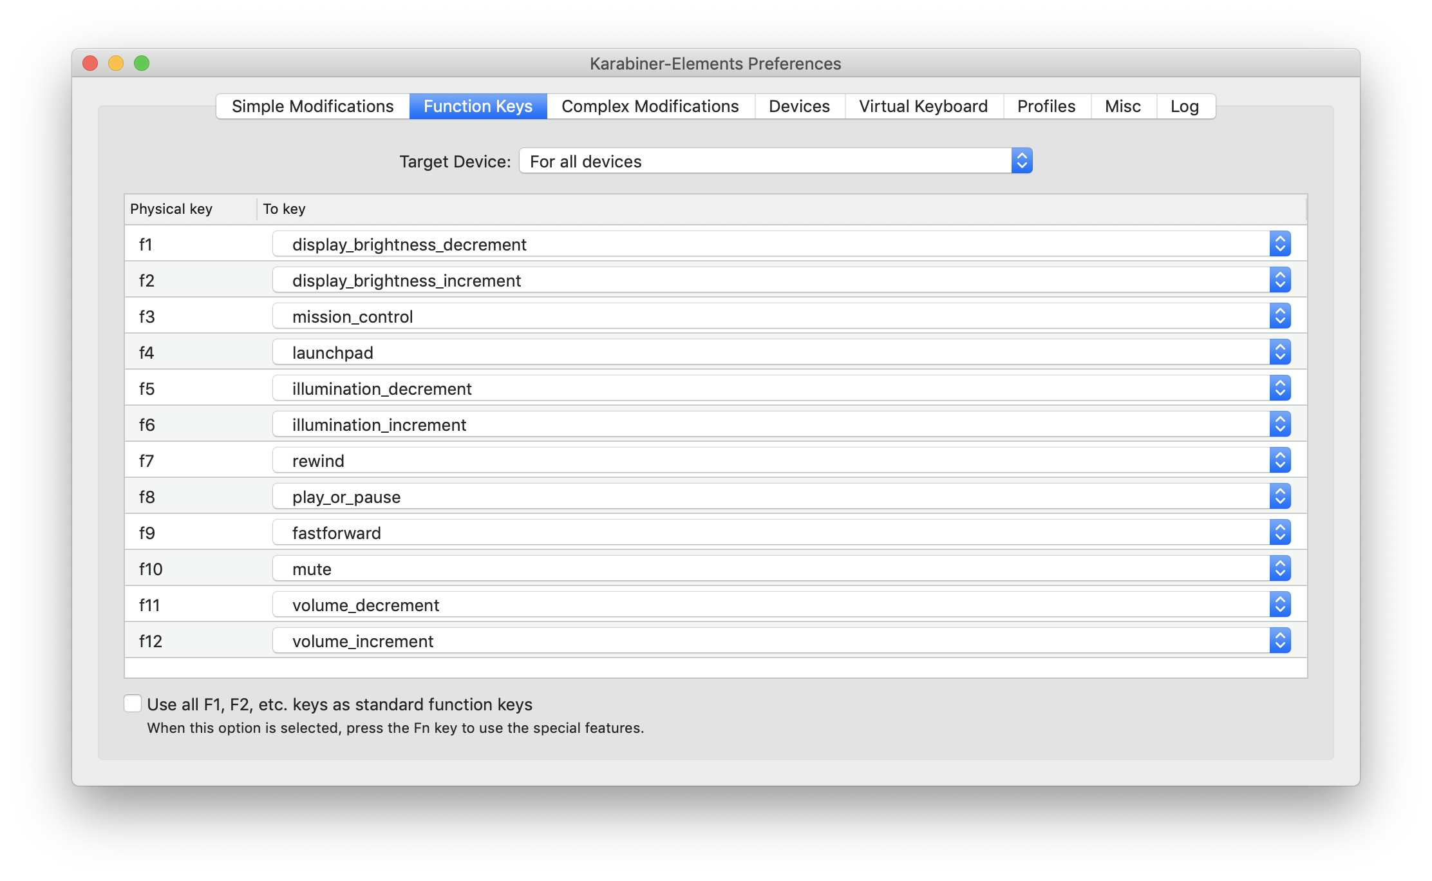This screenshot has width=1432, height=881.
Task: View the Log tab
Action: pyautogui.click(x=1184, y=106)
